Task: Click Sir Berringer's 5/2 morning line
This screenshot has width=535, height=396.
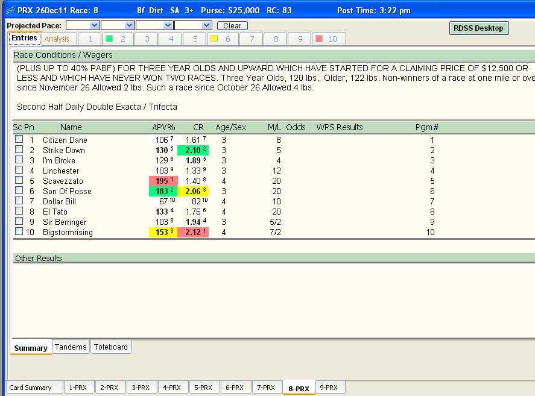Action: 276,222
